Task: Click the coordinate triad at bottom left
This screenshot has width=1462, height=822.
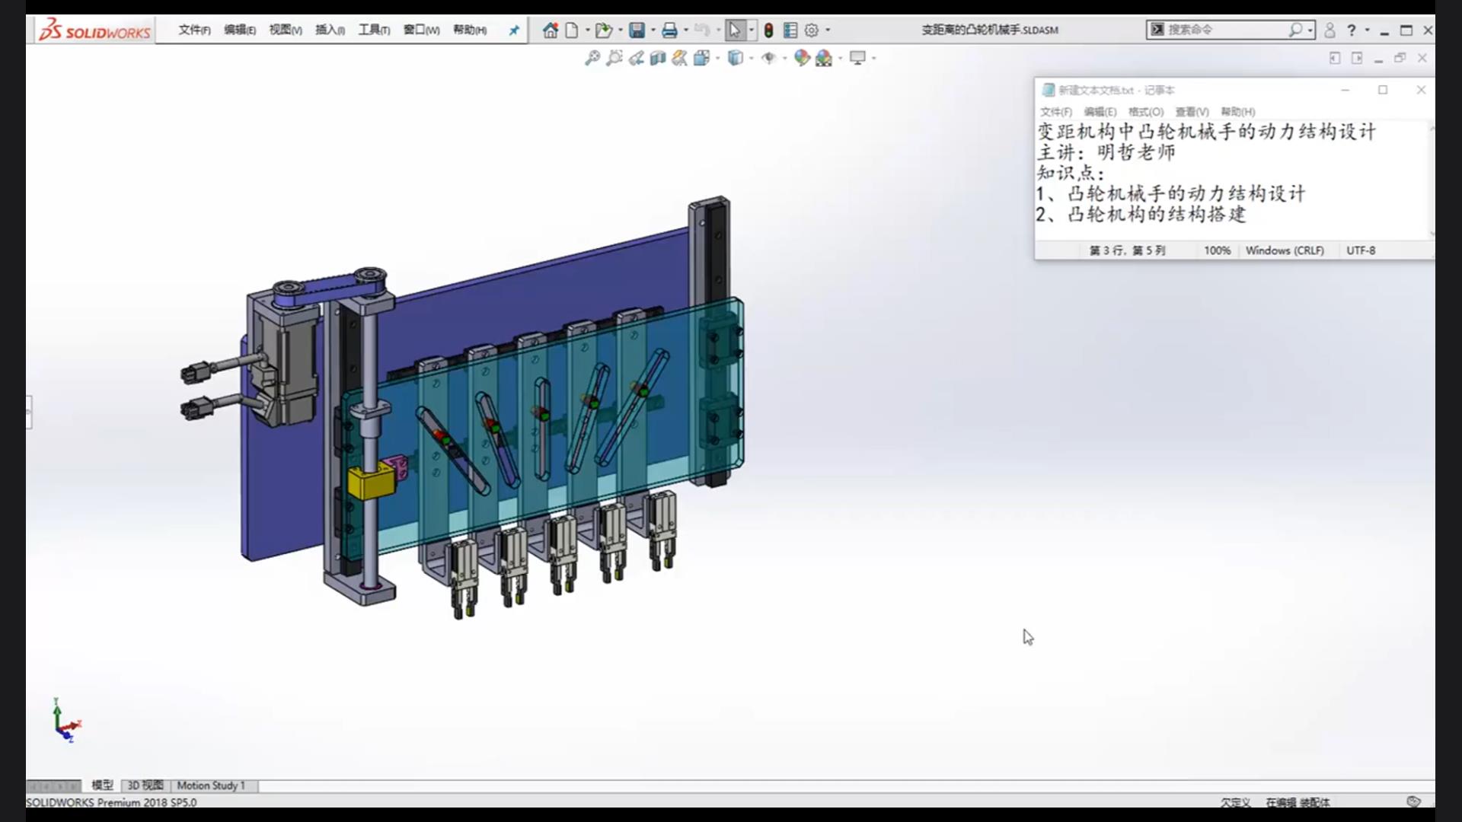Action: click(x=65, y=720)
